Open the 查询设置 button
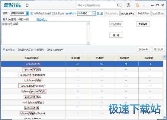Screen dimensions: 167x120 click(x=143, y=24)
